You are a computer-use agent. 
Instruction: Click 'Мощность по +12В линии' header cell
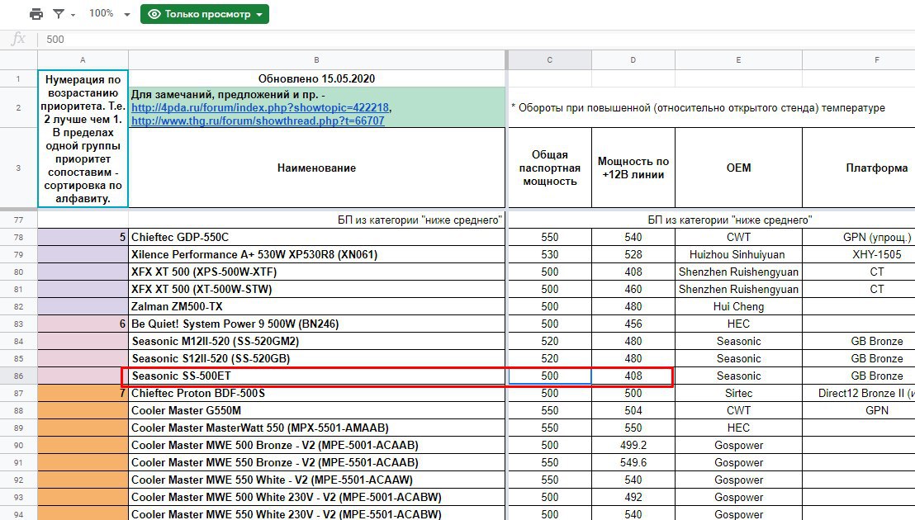(633, 168)
